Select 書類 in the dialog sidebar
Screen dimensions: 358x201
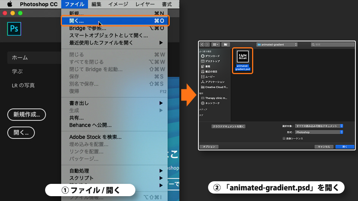point(205,67)
